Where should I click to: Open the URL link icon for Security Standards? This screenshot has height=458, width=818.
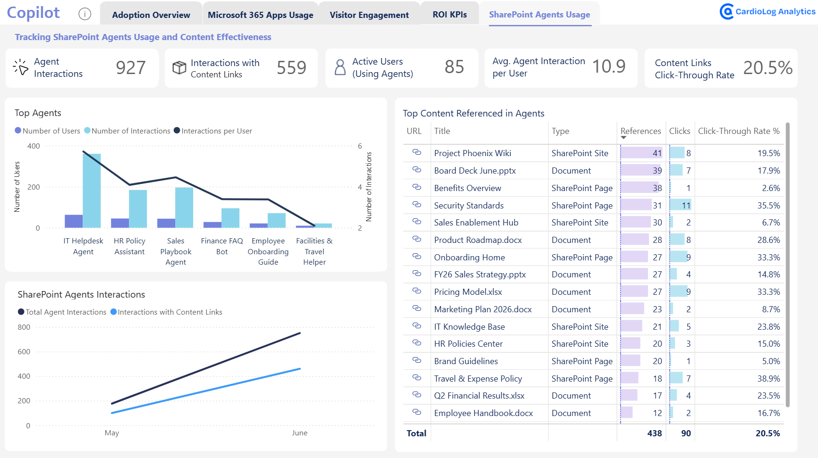(x=417, y=204)
